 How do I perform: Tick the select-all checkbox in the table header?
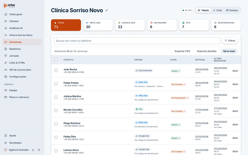click(x=56, y=59)
